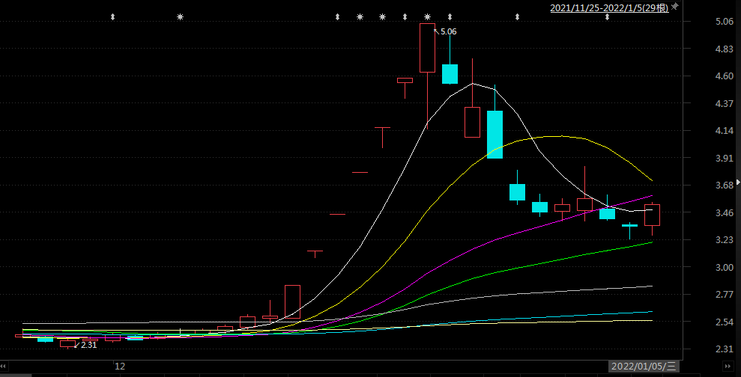Click the small white arrow at right edge
741x377 pixels.
click(x=737, y=182)
